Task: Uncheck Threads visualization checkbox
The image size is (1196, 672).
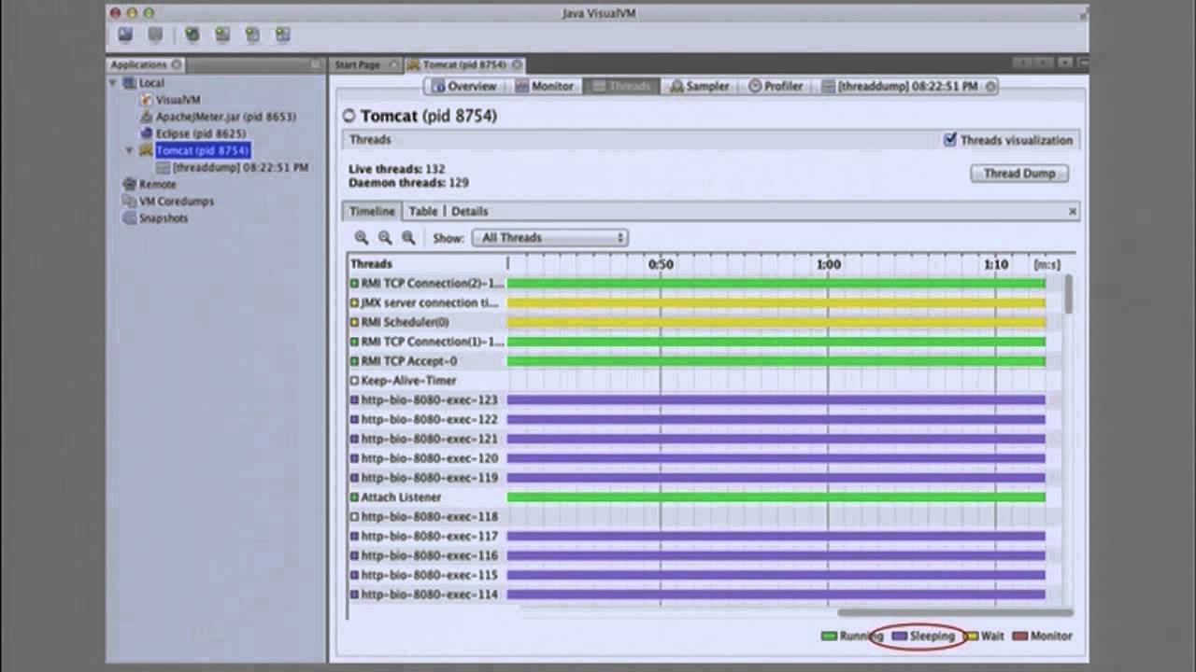Action: click(x=950, y=140)
